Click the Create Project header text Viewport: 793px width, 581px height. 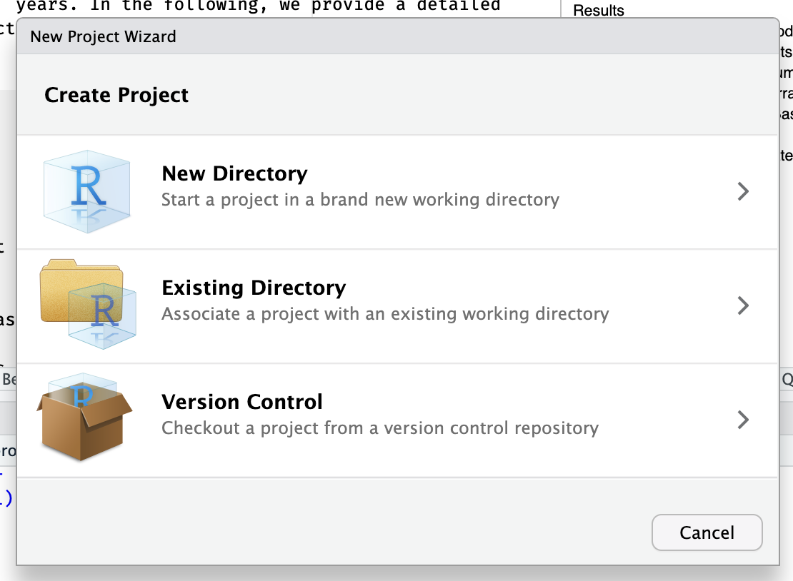pos(116,95)
